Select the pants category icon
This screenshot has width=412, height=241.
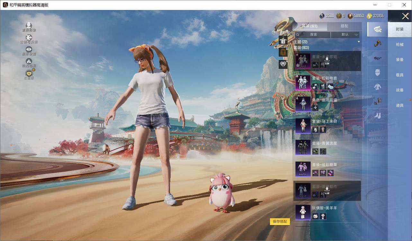coord(378,101)
